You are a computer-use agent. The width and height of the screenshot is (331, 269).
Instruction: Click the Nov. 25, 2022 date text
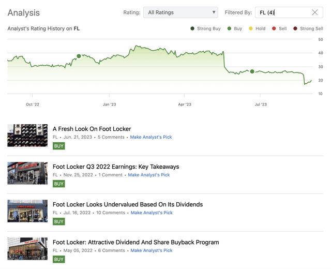[78, 175]
